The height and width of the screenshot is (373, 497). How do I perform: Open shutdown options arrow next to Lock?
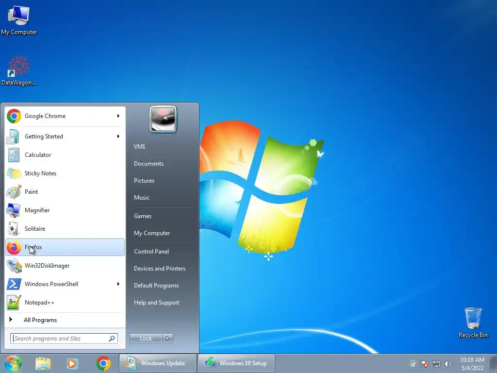167,339
